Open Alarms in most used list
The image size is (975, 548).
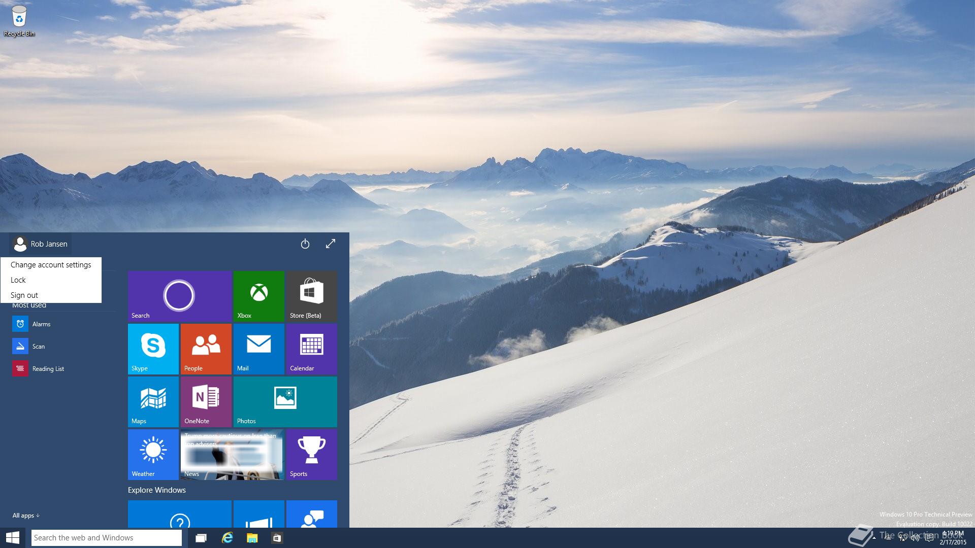point(63,324)
